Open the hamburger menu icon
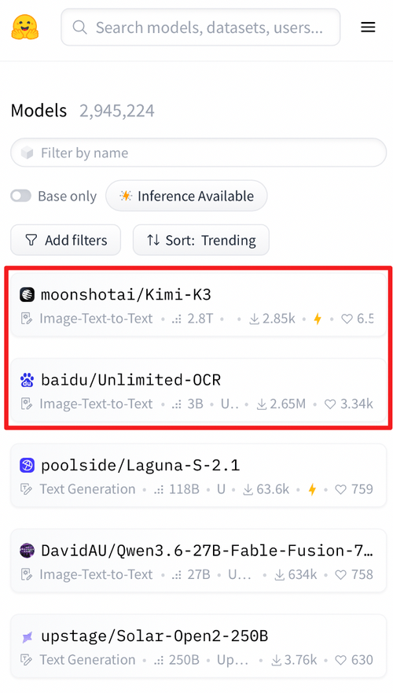Screen dimensions: 393x693 click(368, 28)
